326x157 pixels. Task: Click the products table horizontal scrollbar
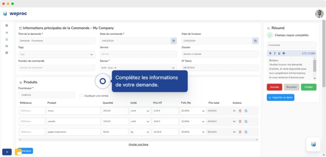(x=138, y=139)
